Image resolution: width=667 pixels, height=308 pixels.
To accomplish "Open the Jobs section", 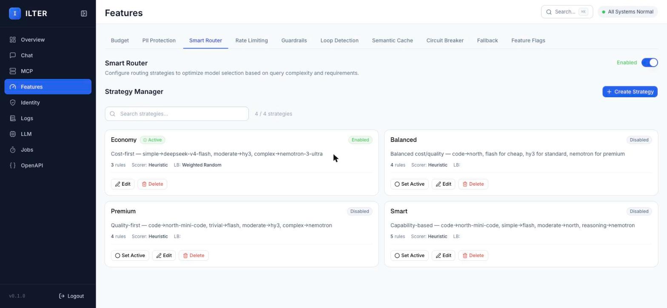I will (x=48, y=150).
